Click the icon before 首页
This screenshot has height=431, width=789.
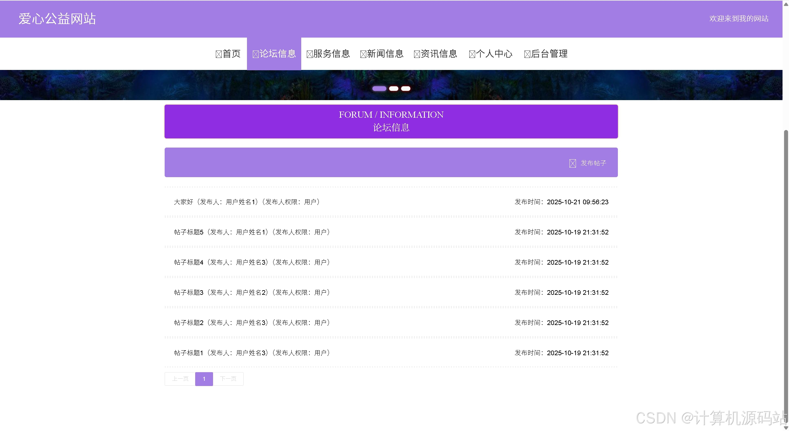(219, 55)
